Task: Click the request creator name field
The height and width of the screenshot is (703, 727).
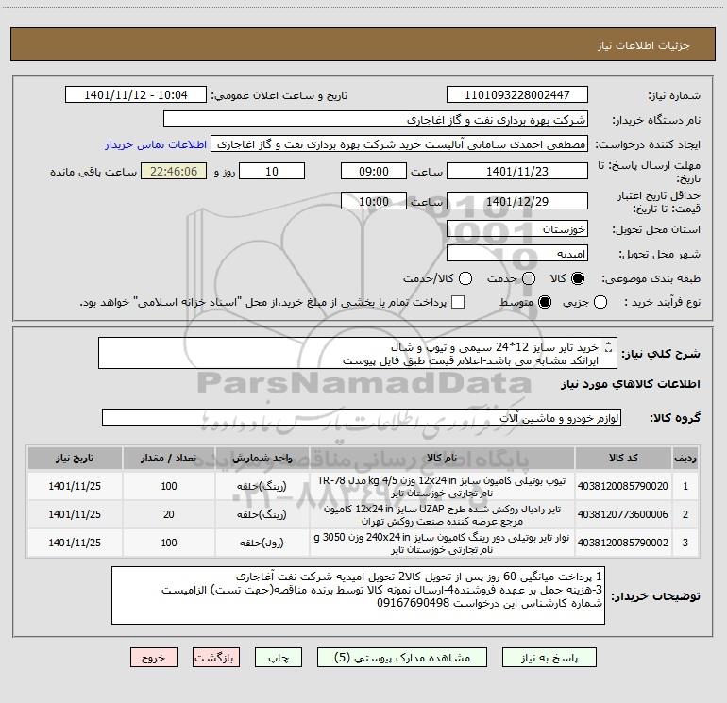Action: 399,144
